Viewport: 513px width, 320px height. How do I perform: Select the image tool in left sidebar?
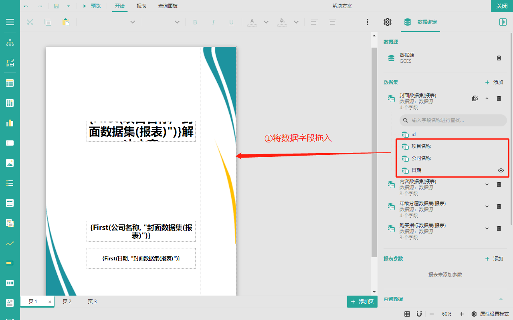[10, 163]
